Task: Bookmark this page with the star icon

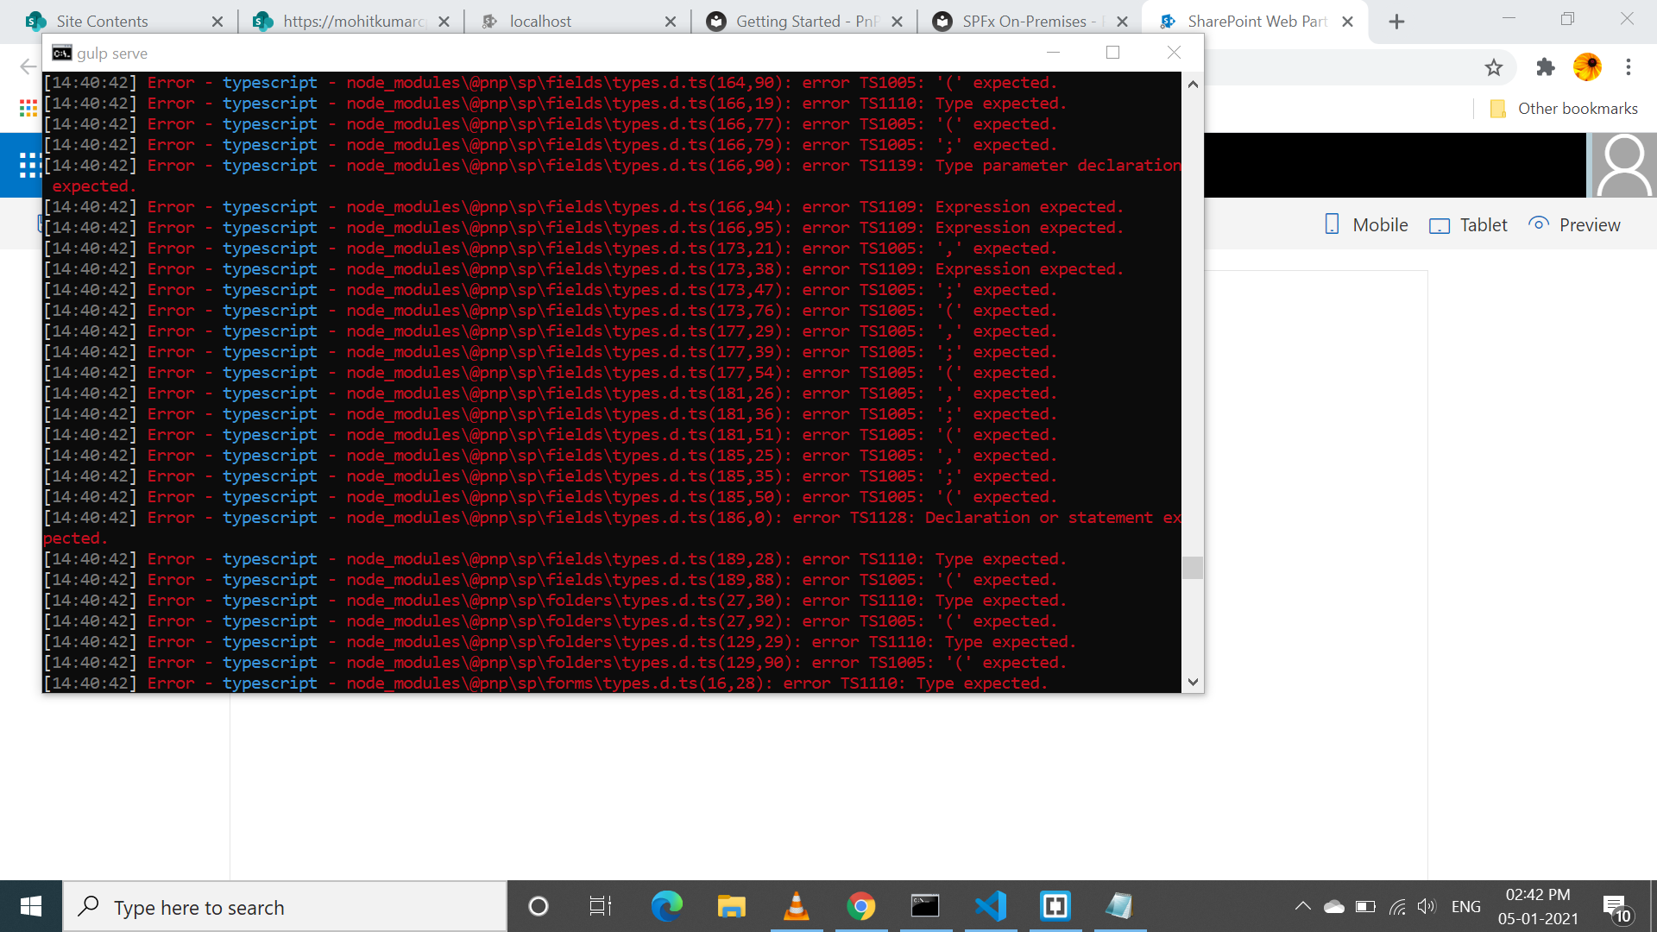Action: 1494,67
